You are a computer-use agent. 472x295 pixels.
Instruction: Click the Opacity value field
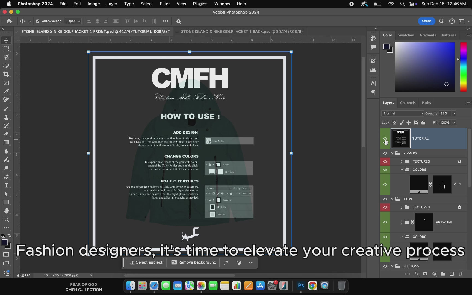[x=445, y=113]
